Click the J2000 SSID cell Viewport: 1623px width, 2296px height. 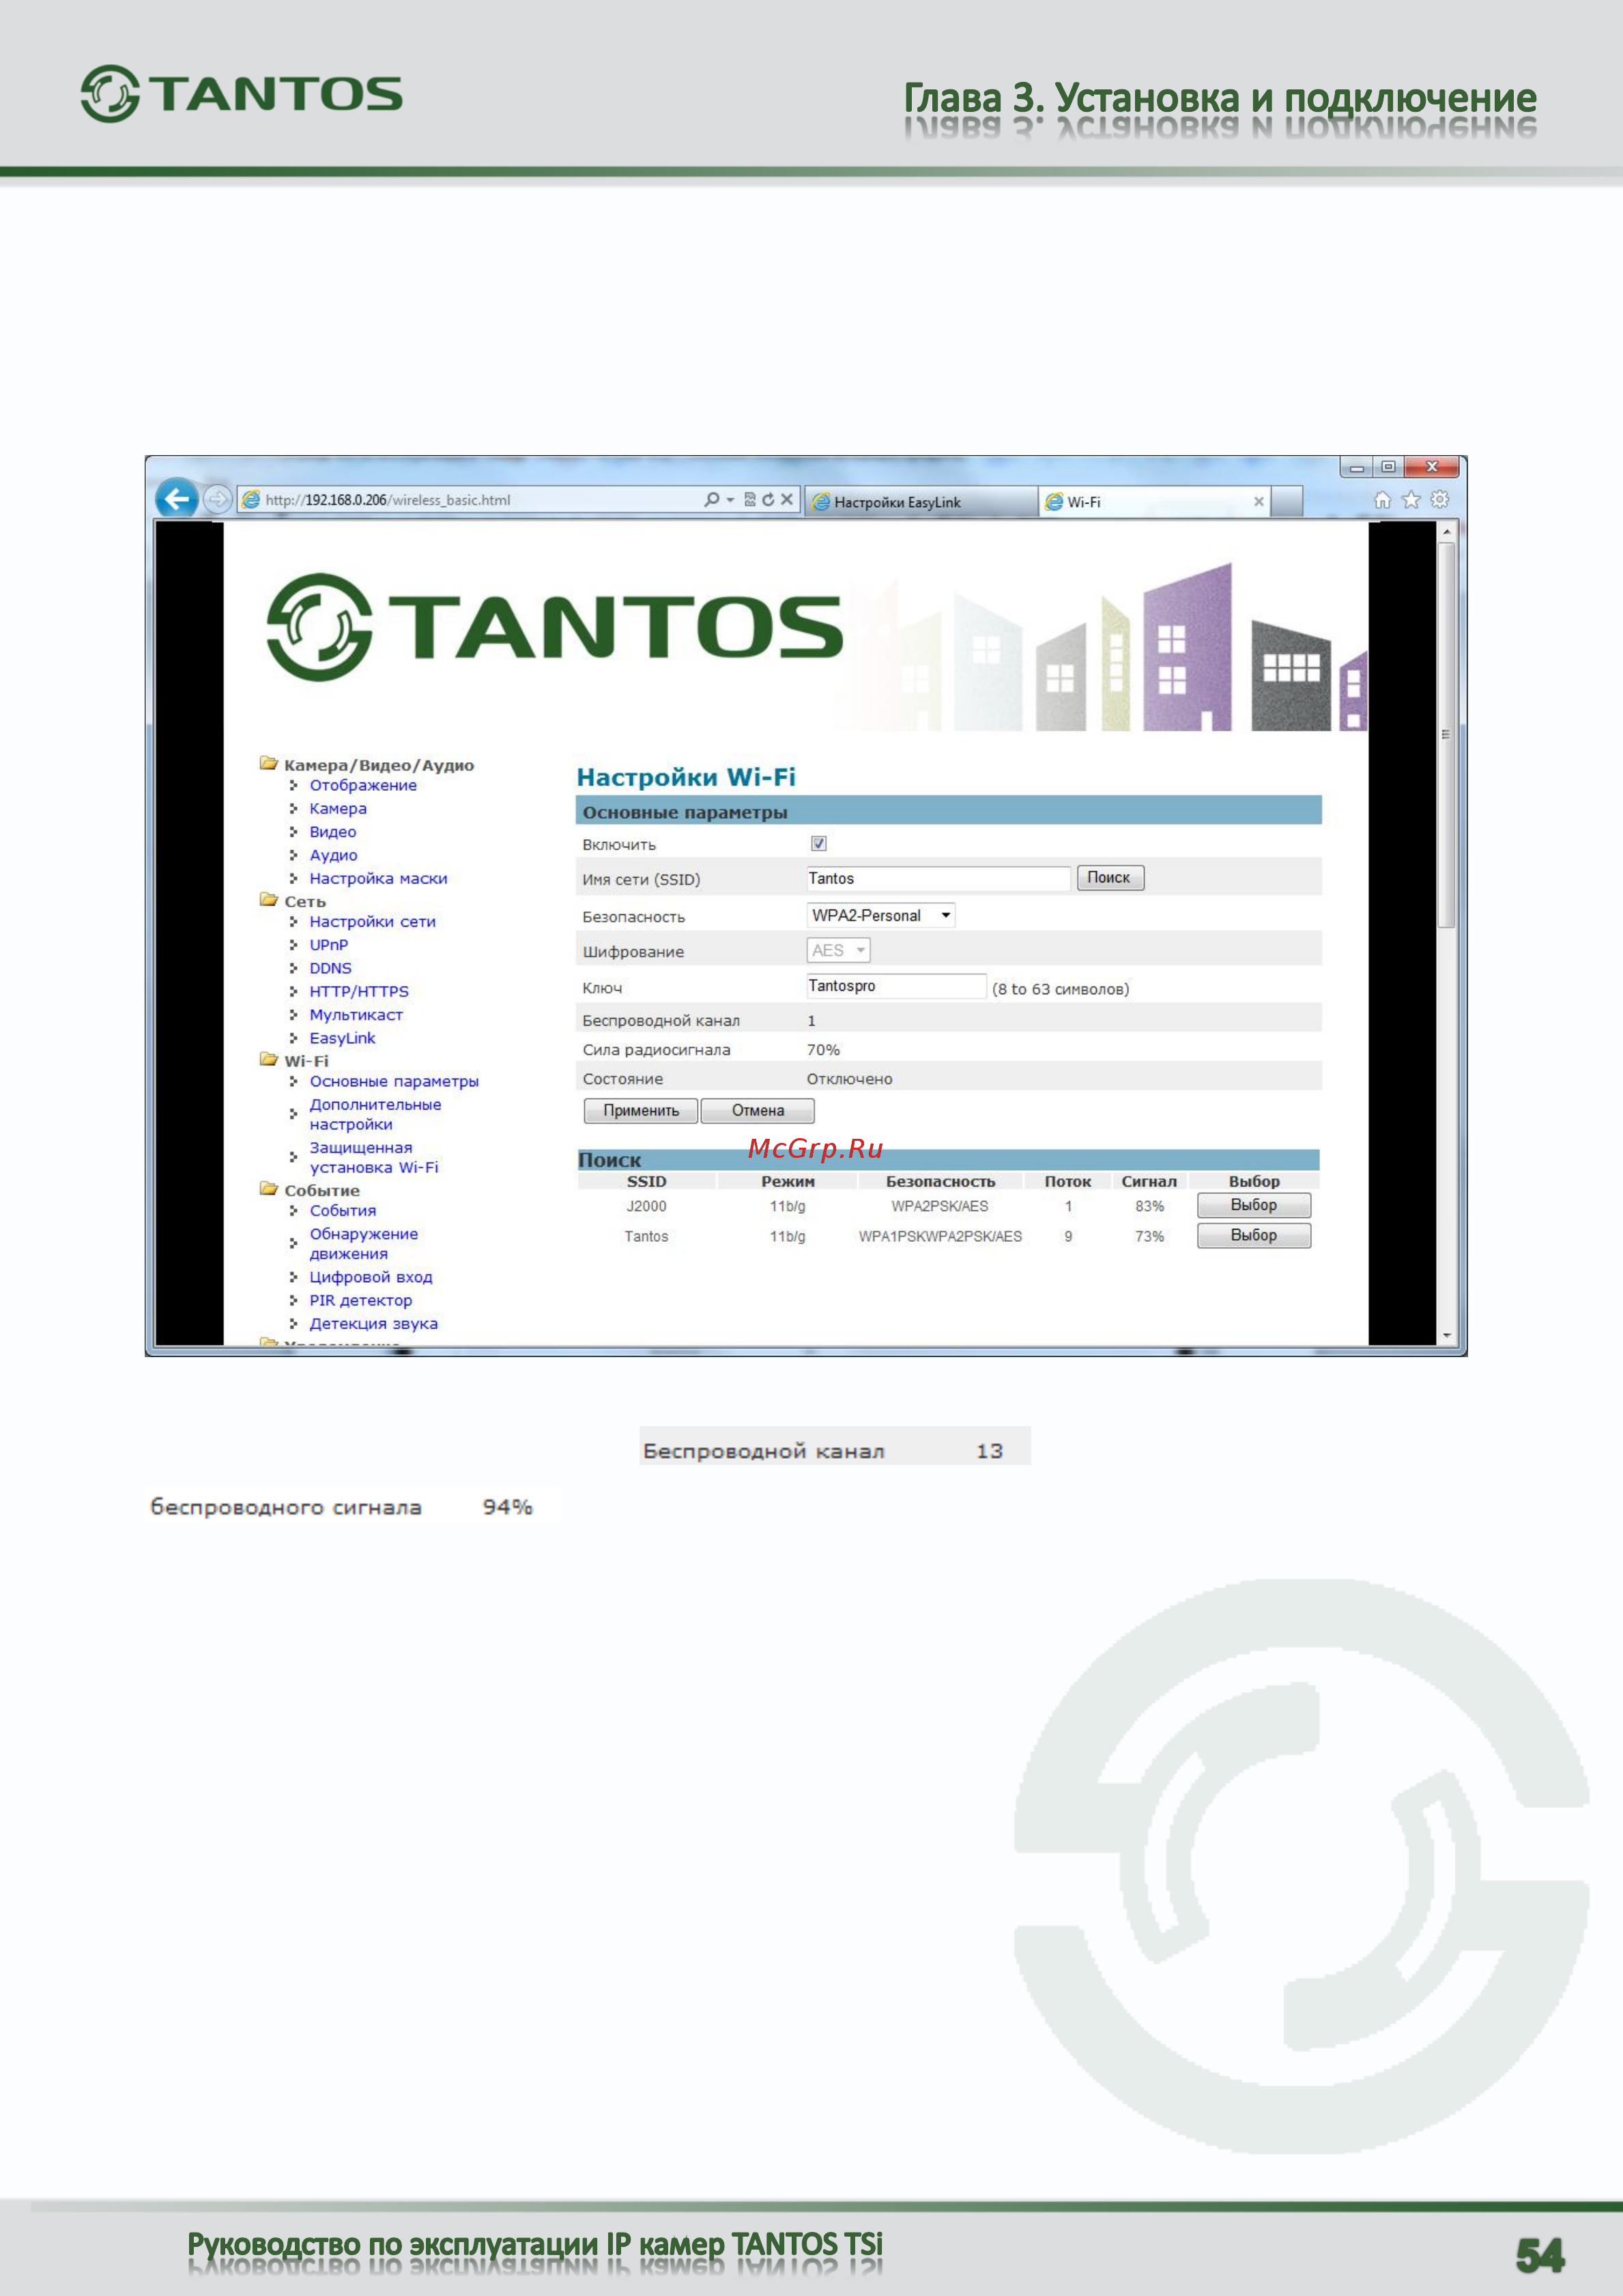tap(646, 1206)
